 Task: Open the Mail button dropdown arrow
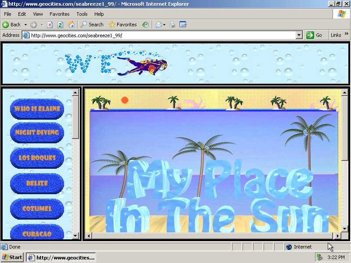[165, 25]
